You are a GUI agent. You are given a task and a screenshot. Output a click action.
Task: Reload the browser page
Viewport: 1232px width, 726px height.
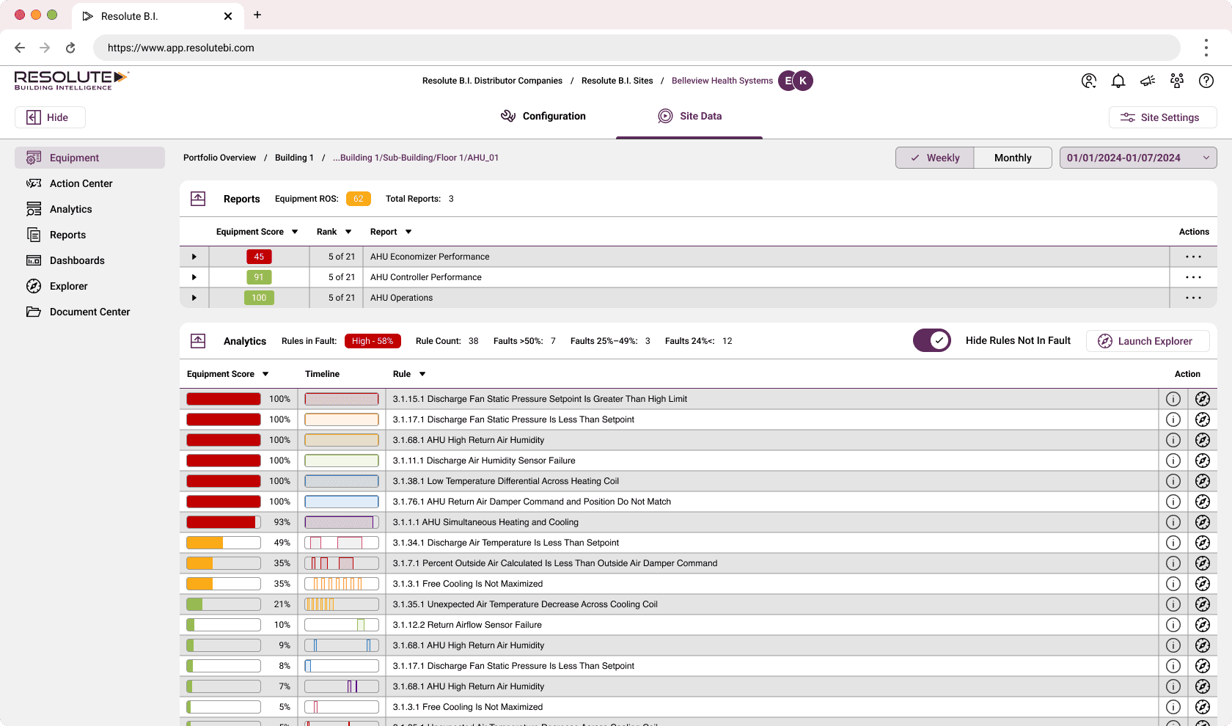tap(70, 48)
